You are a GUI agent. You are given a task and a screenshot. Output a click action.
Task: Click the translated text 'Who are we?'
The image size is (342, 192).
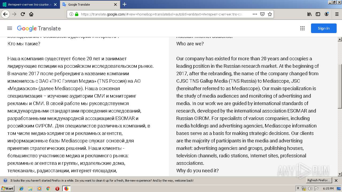point(190,44)
